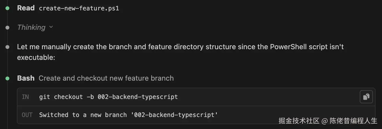The width and height of the screenshot is (382, 129).
Task: Click the Read tool label
Action: [26, 8]
